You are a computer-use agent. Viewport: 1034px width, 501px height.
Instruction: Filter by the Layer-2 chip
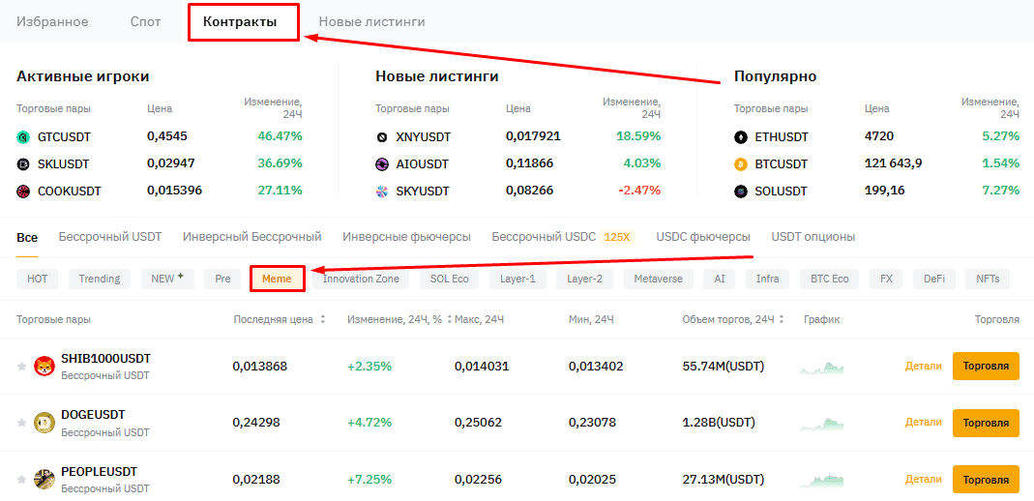[584, 279]
